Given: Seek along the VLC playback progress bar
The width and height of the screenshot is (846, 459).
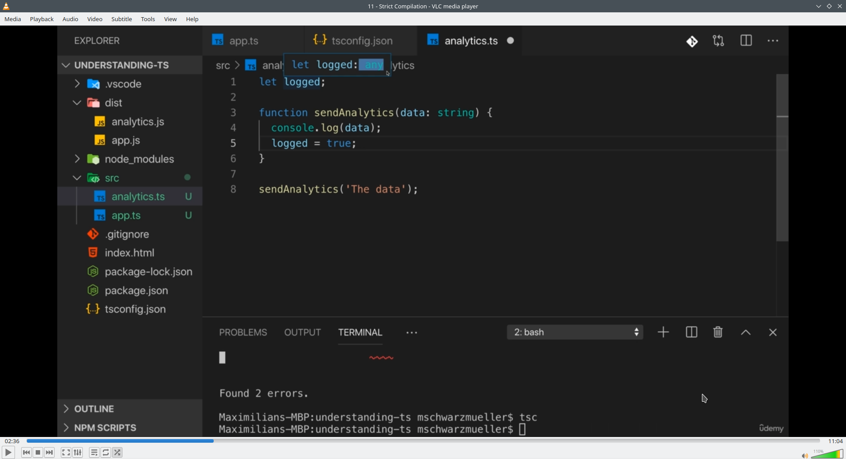Looking at the screenshot, I should coord(423,441).
